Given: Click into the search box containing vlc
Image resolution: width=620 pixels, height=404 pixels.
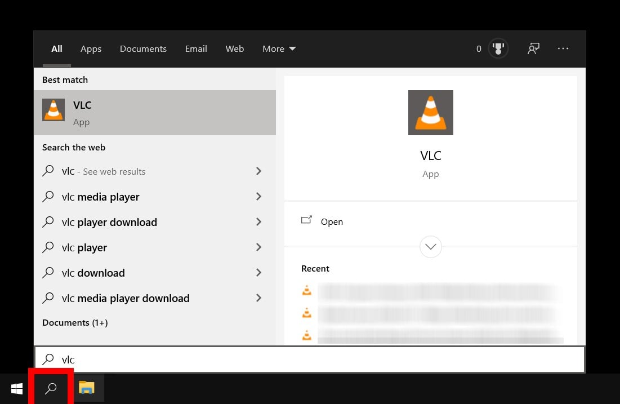Looking at the screenshot, I should click(x=310, y=359).
